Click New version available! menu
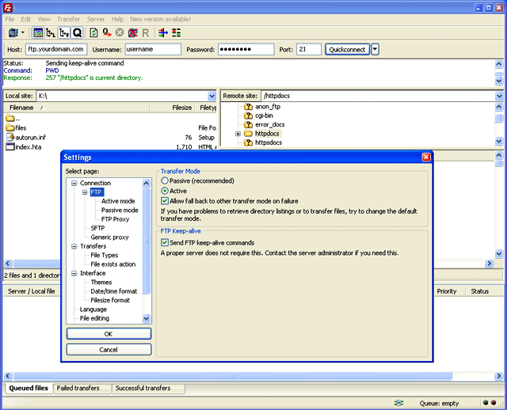Screen dimensions: 507x410 pos(160,19)
